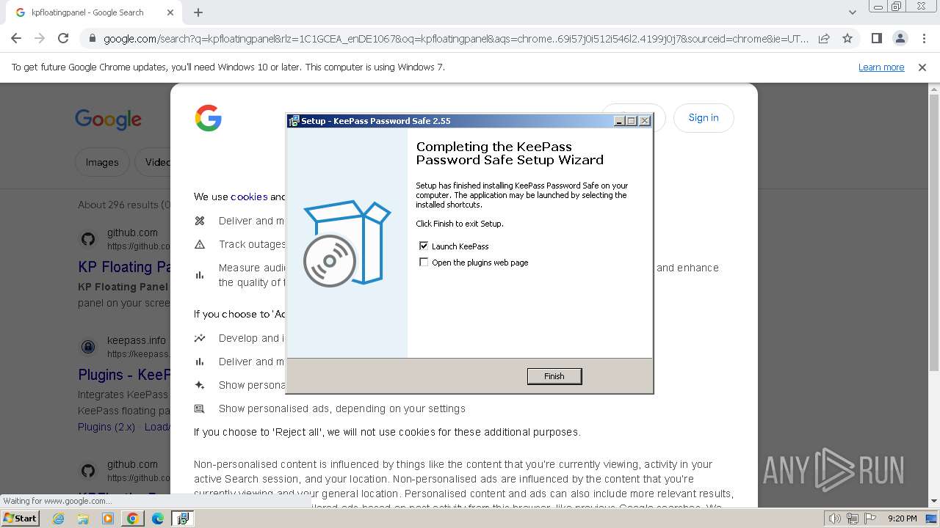The width and height of the screenshot is (940, 528).
Task: Click the taskbar clock 9:20 PM
Action: 902,518
